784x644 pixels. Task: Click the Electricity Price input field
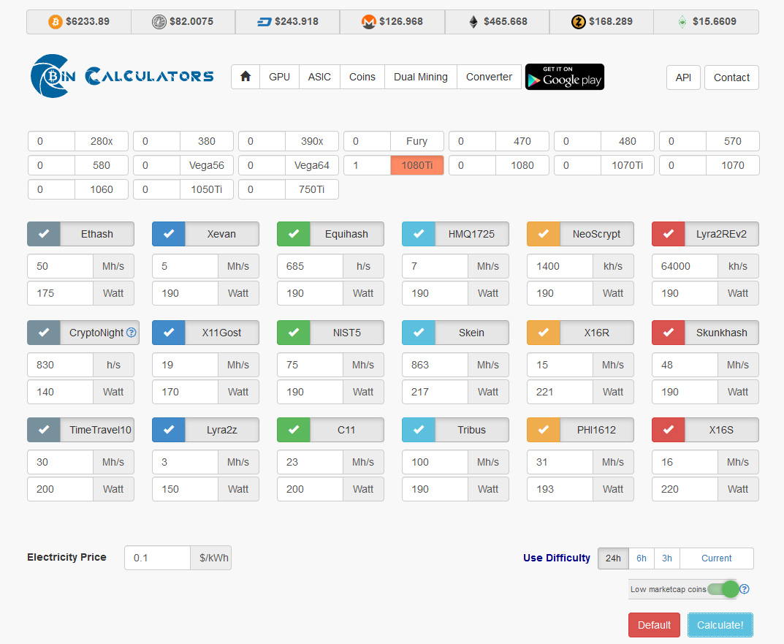point(157,558)
